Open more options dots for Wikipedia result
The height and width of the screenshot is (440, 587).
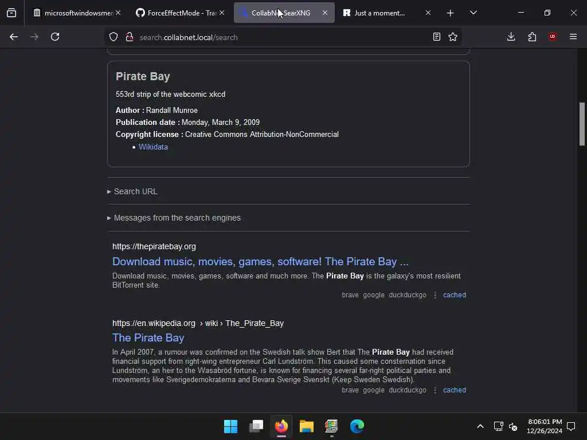[x=435, y=390]
